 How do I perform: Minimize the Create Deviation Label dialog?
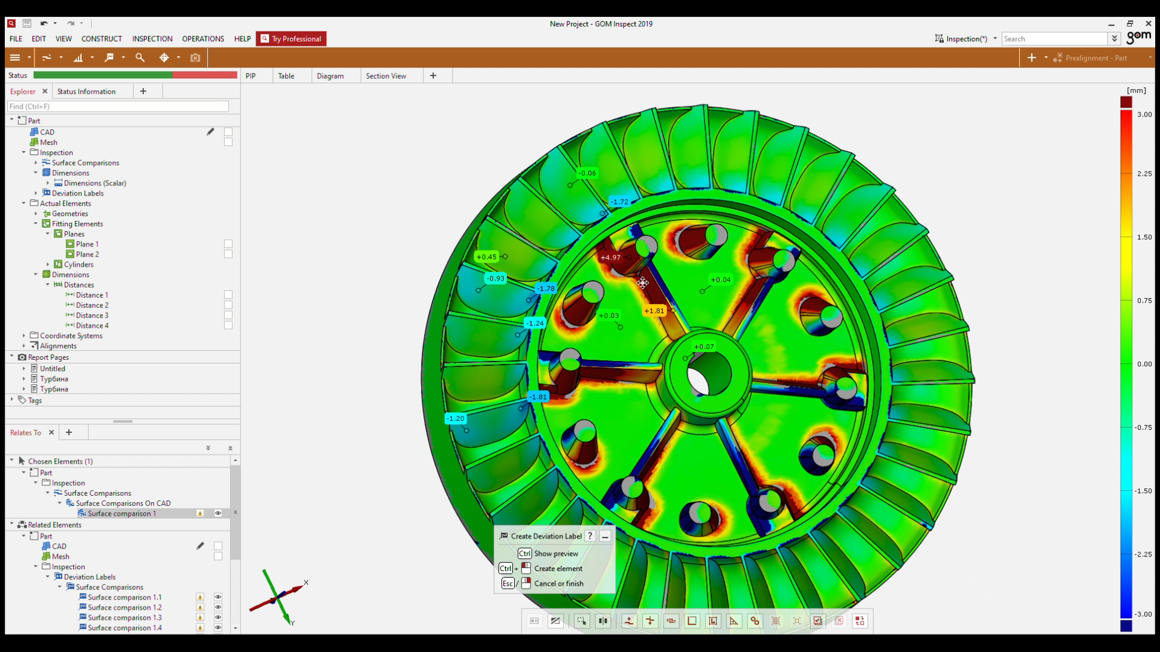(x=605, y=536)
